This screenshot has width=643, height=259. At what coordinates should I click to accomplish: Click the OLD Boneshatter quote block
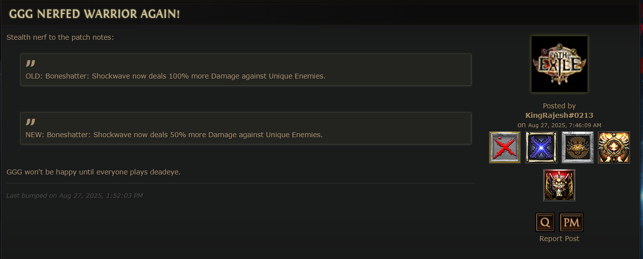tap(246, 70)
